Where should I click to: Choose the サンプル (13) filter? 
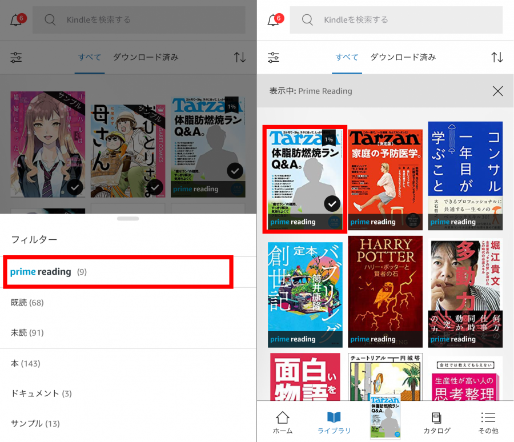click(x=128, y=423)
